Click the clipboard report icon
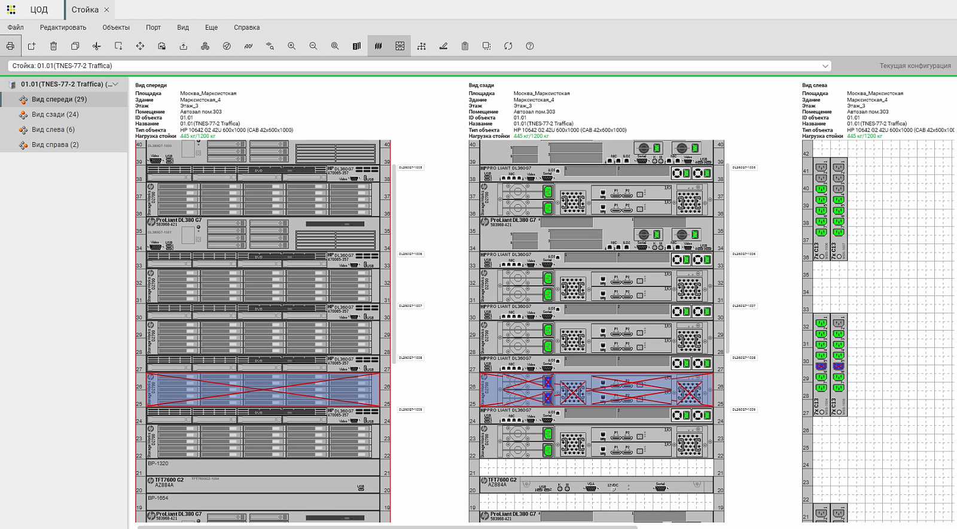 (465, 46)
